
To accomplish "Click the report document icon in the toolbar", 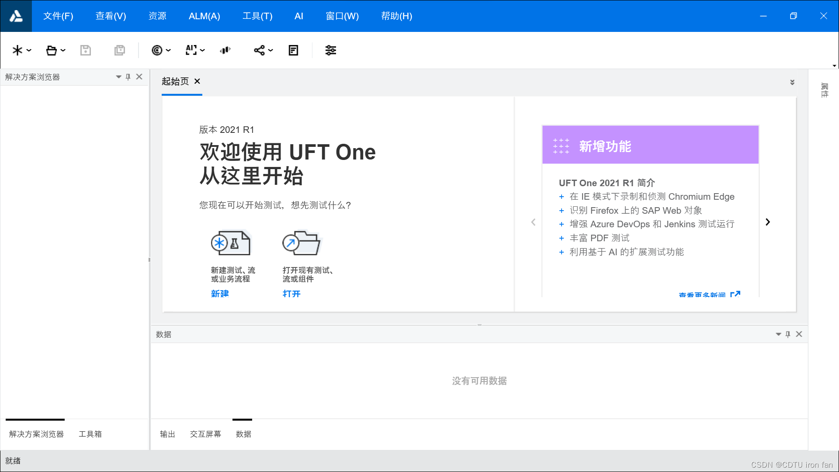I will [293, 50].
